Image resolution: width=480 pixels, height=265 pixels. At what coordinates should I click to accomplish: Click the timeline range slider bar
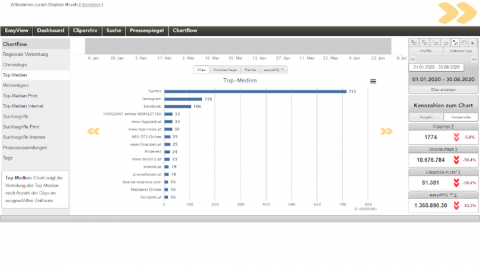coord(238,46)
